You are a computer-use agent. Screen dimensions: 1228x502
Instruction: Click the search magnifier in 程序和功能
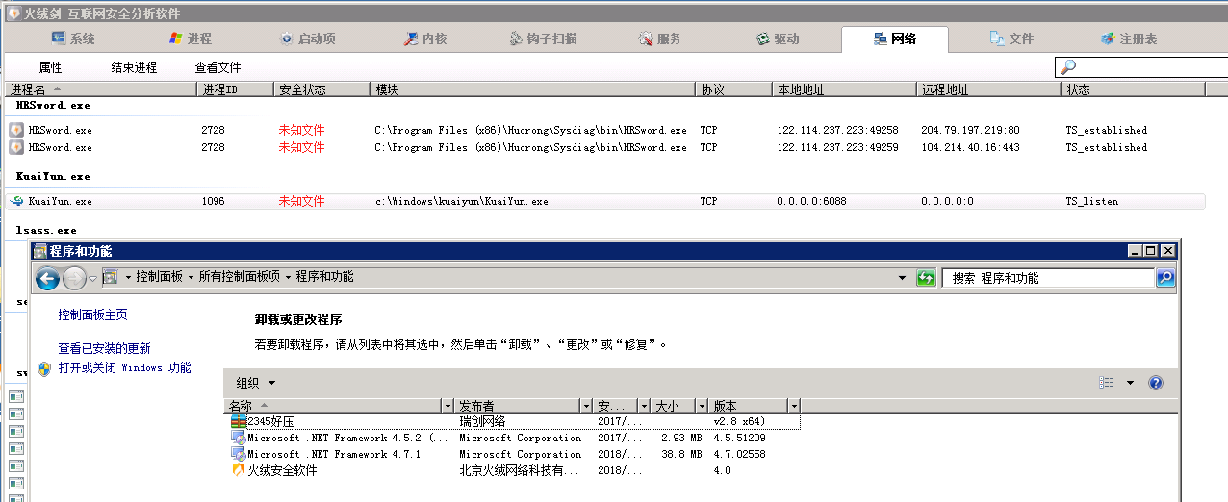1164,278
